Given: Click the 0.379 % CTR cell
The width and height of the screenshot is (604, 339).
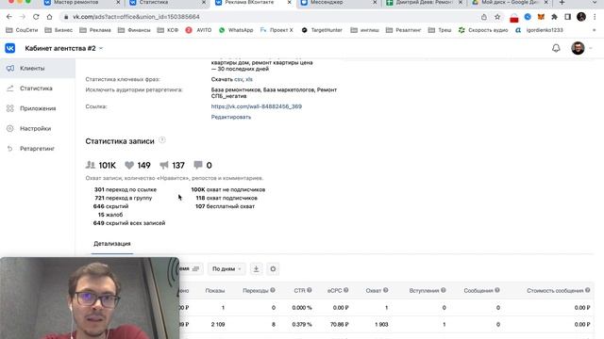Looking at the screenshot, I should [302, 324].
